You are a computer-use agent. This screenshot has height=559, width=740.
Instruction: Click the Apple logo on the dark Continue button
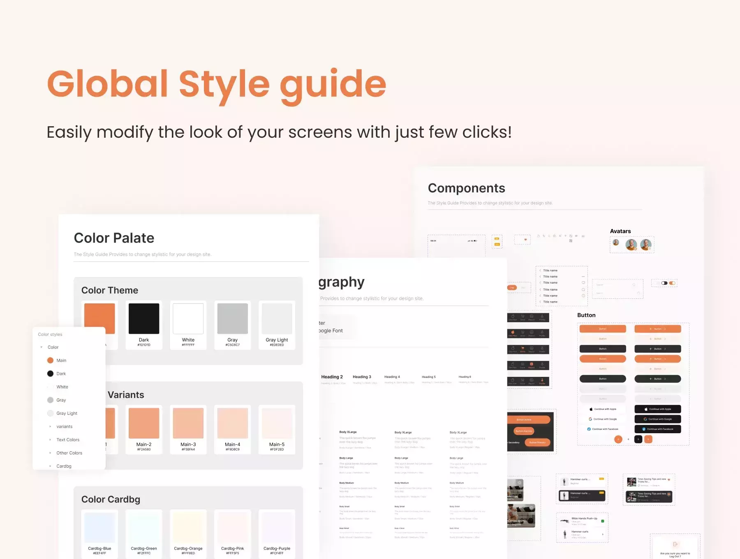(x=646, y=409)
